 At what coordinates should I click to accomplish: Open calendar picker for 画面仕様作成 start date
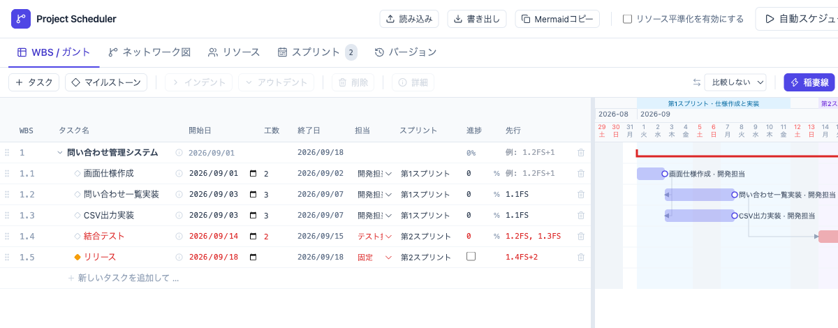pos(253,174)
